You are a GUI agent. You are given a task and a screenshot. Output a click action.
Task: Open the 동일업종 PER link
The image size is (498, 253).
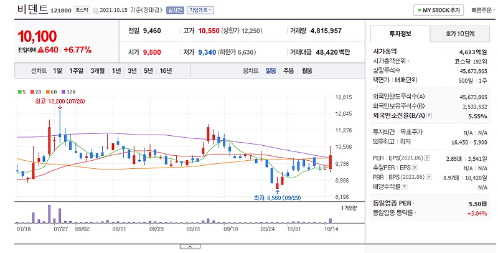pyautogui.click(x=394, y=203)
